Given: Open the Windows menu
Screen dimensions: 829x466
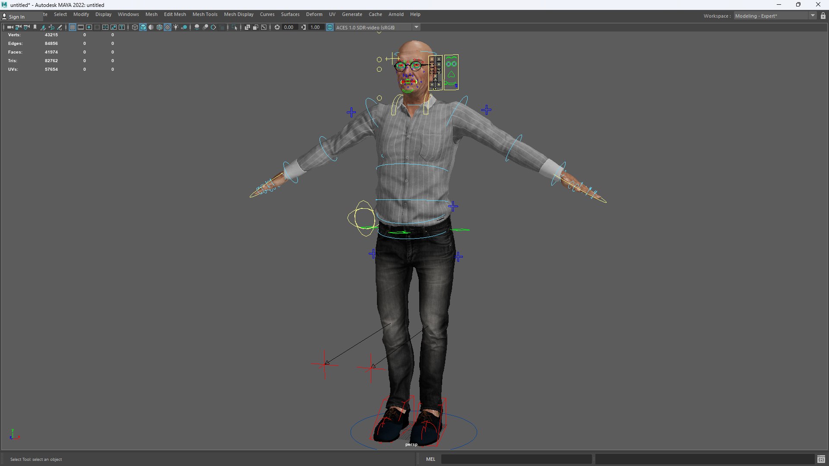Looking at the screenshot, I should point(128,14).
